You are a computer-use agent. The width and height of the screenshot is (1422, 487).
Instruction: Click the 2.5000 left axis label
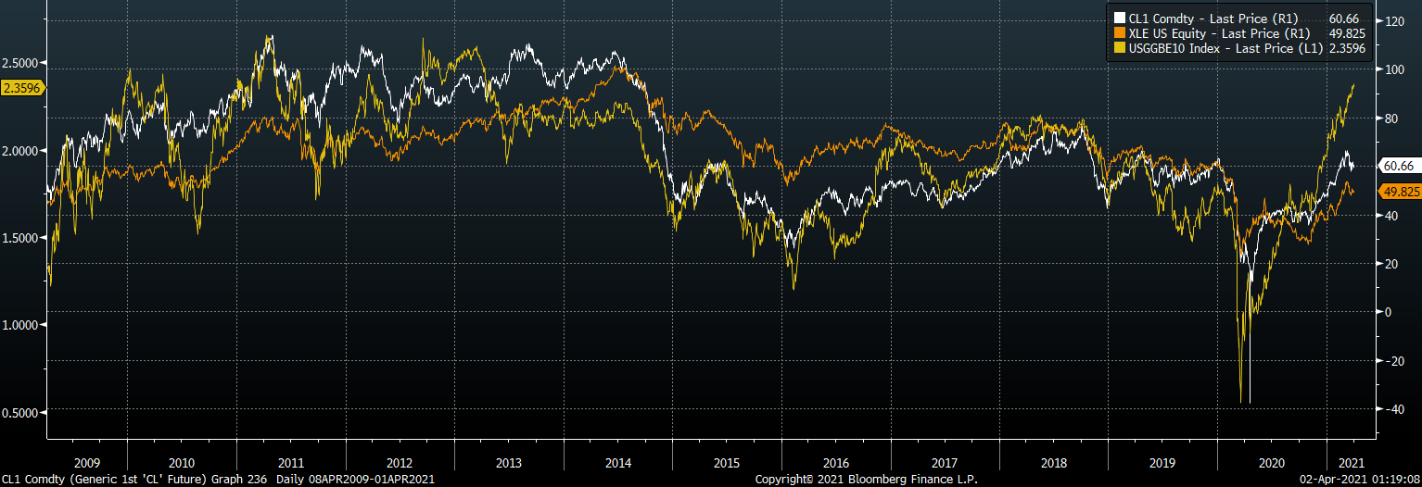(21, 63)
